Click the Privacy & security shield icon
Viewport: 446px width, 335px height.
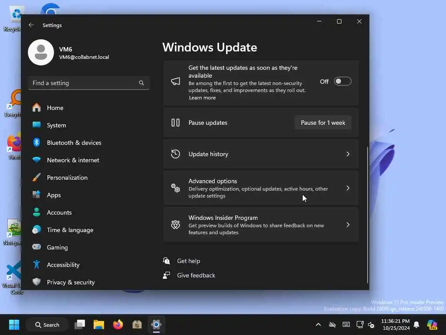37,282
